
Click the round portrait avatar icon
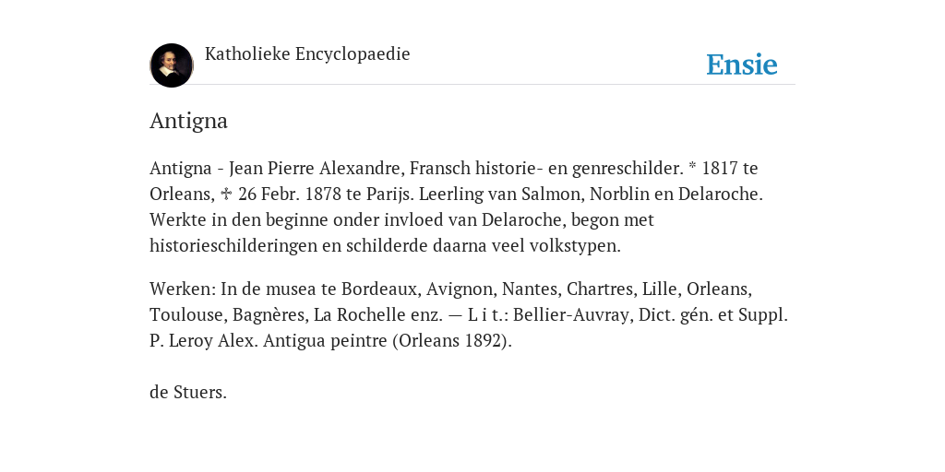point(171,65)
